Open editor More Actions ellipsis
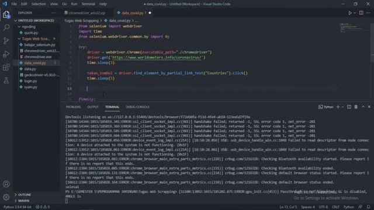 pyautogui.click(x=368, y=13)
